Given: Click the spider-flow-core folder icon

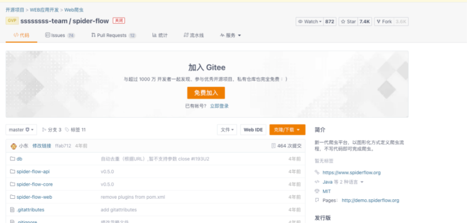Looking at the screenshot, I should (x=12, y=184).
